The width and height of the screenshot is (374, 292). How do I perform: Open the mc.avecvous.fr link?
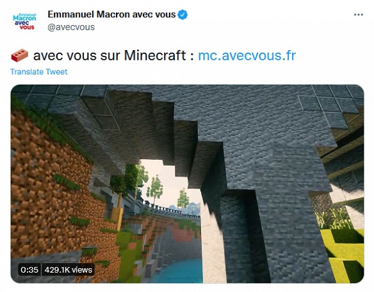pos(247,55)
